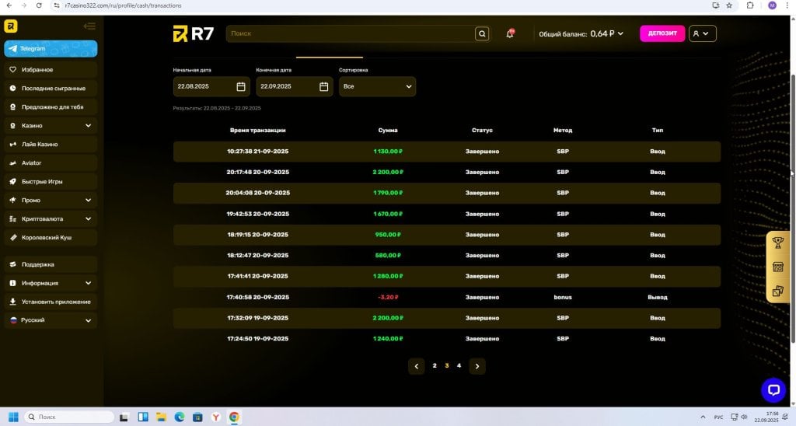Click the browser address bar URL
This screenshot has width=796, height=426.
[123, 5]
